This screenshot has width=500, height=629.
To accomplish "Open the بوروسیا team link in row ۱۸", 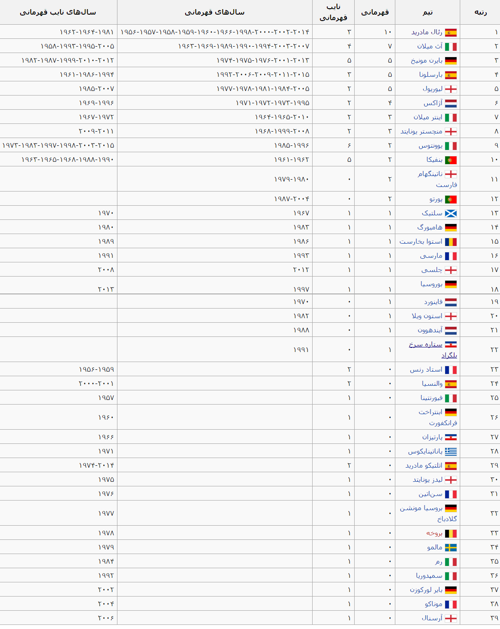I will pos(431,284).
